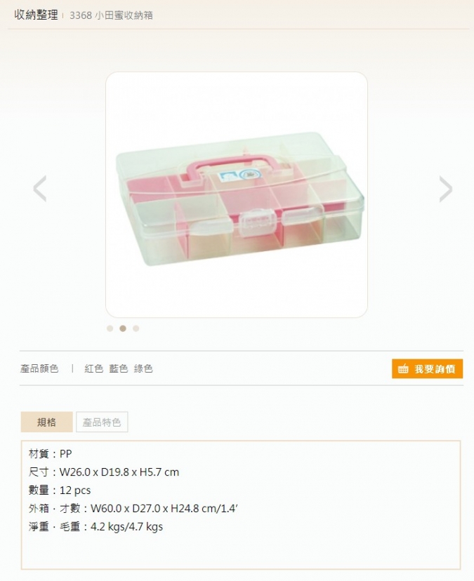474x581 pixels.
Task: Click the 尺寸 dimensions specification line
Action: click(104, 472)
